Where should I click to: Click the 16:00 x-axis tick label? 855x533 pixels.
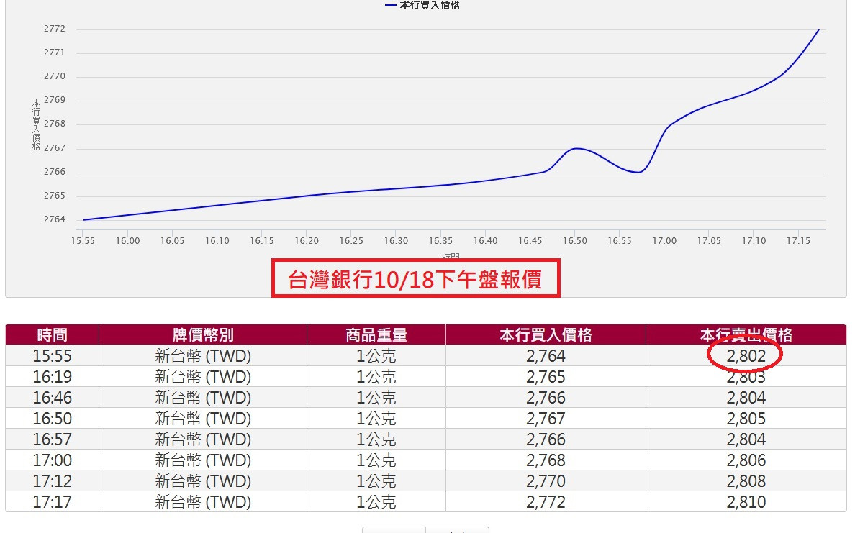127,241
